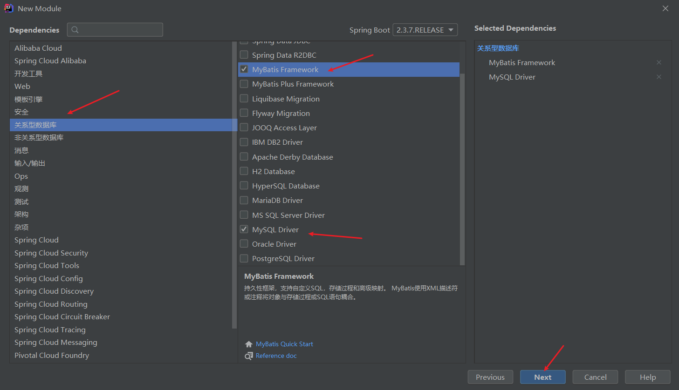Viewport: 679px width, 390px height.
Task: Open the MyBatis Quick Start link
Action: [284, 344]
